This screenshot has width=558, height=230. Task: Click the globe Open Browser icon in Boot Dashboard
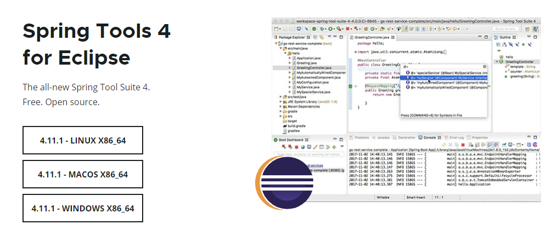coord(303,147)
